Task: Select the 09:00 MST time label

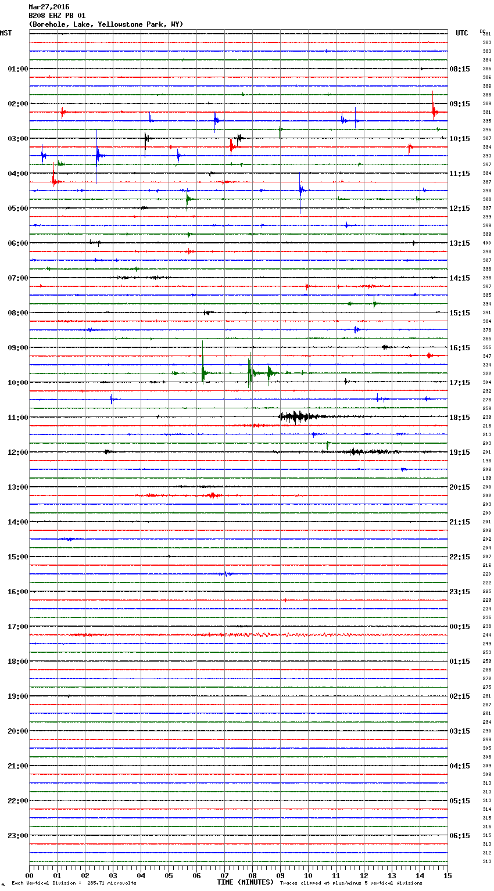Action: point(17,348)
